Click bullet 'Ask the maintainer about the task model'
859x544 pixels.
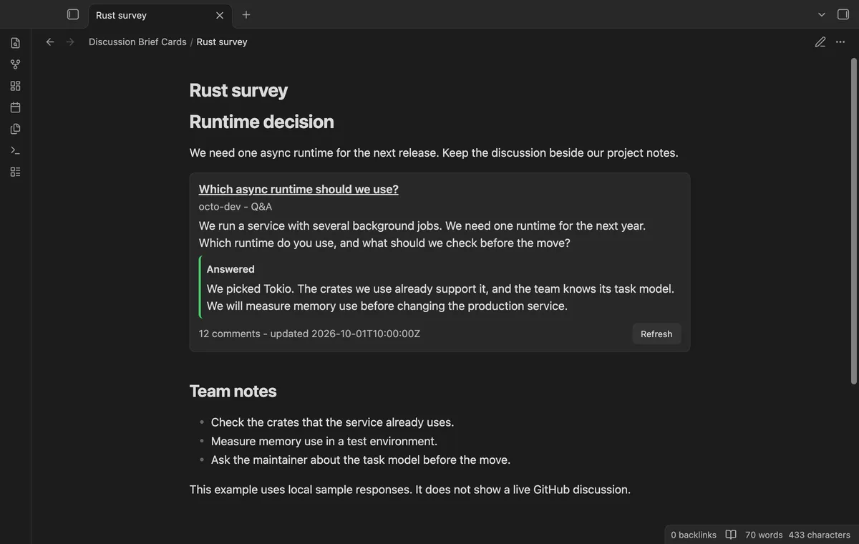(361, 460)
